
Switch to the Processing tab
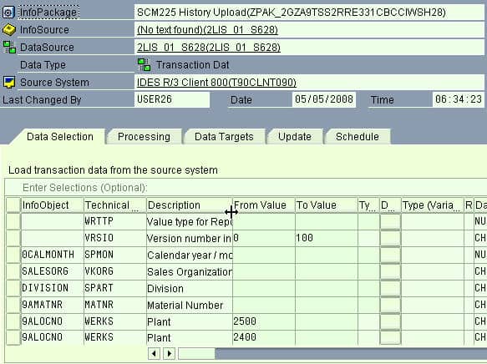(144, 137)
